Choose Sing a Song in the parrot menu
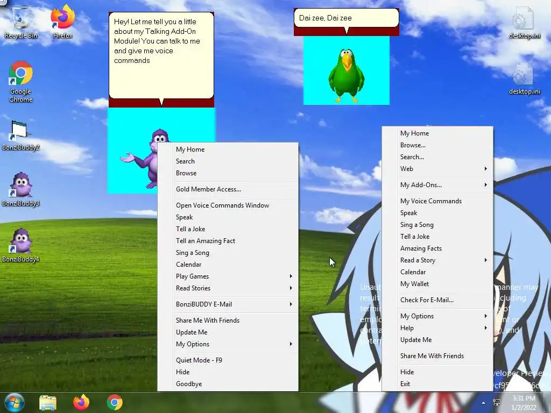The width and height of the screenshot is (551, 413). pos(437,225)
